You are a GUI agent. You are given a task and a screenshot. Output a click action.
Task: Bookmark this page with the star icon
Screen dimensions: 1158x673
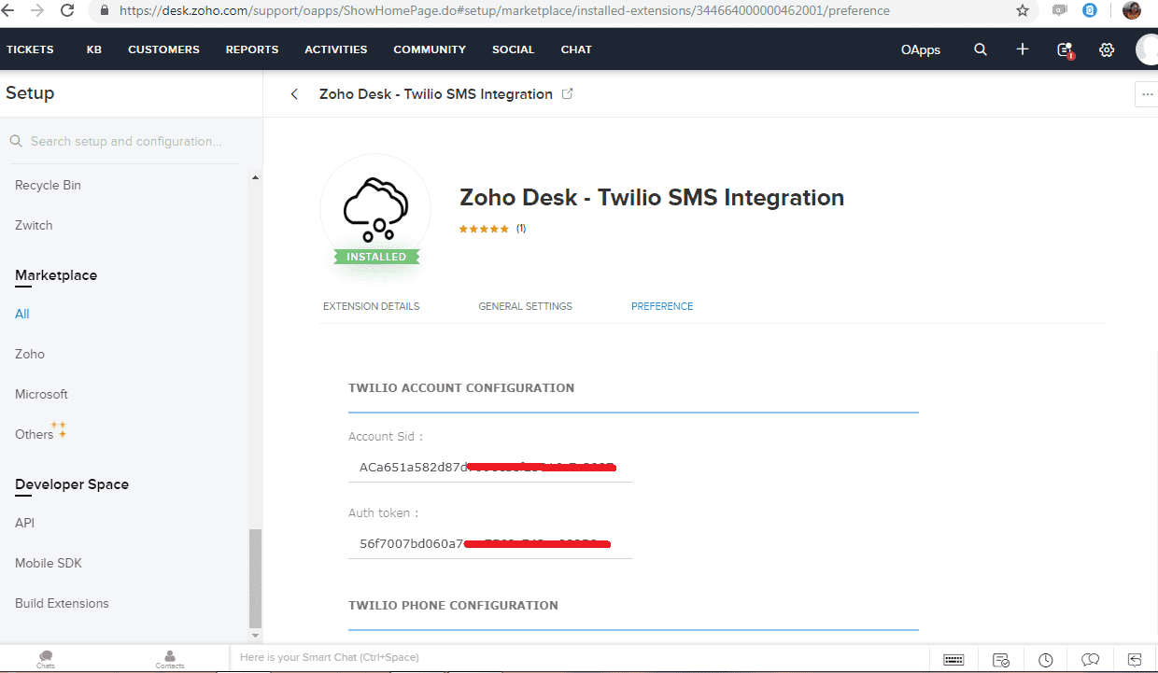pos(1023,11)
